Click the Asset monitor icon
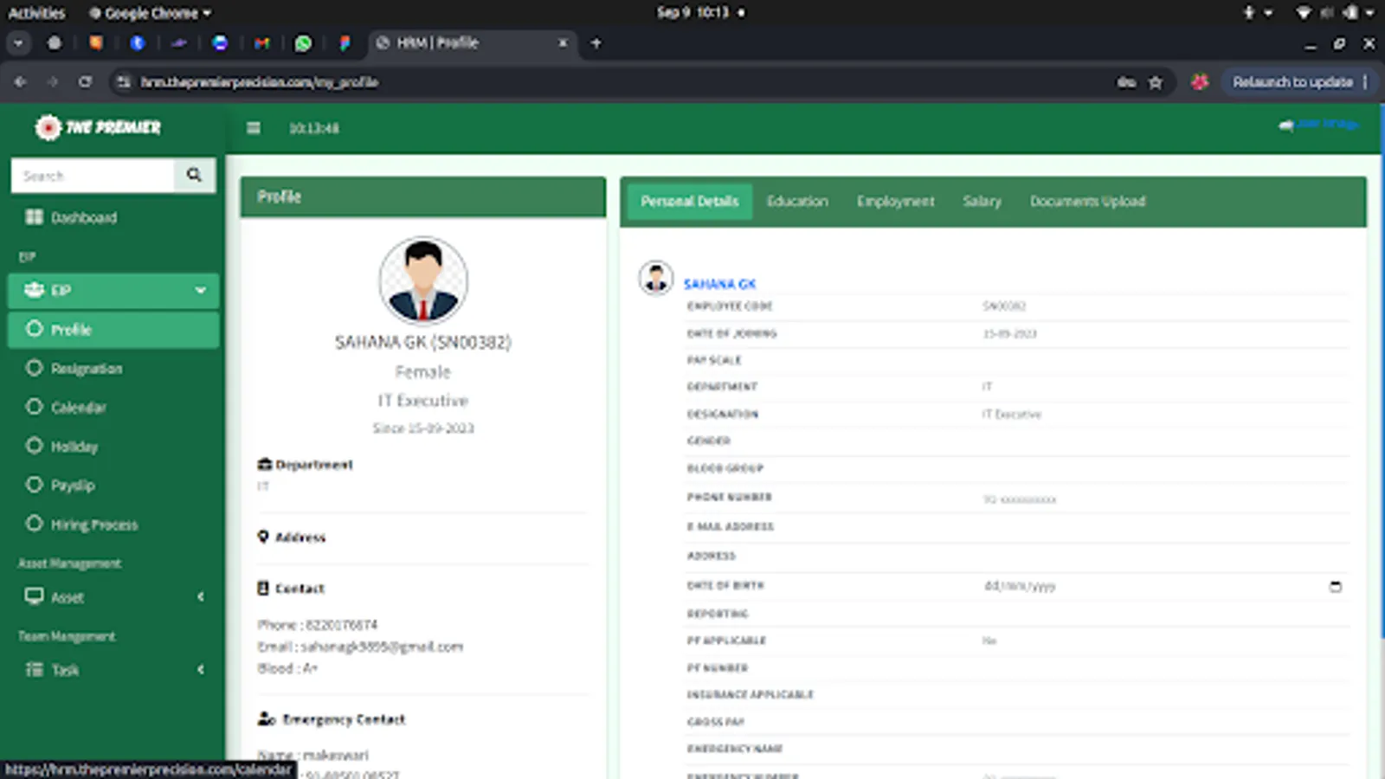The width and height of the screenshot is (1385, 779). tap(34, 596)
